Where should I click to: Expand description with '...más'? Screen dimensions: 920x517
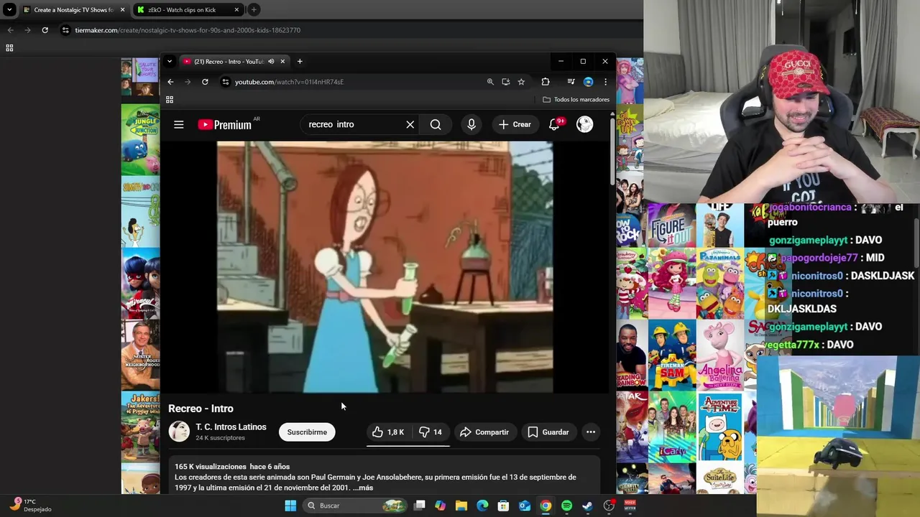click(x=363, y=488)
